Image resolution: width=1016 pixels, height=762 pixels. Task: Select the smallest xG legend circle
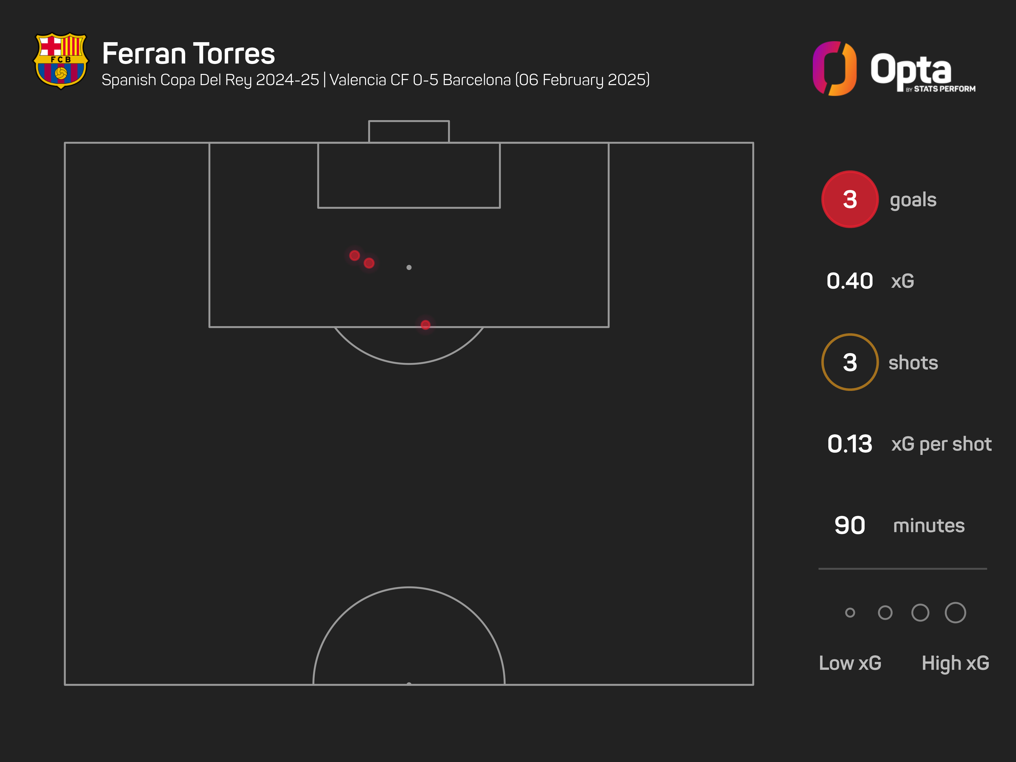tap(850, 612)
